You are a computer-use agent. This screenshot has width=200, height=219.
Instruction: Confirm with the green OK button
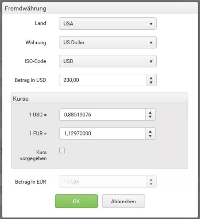[x=77, y=201]
